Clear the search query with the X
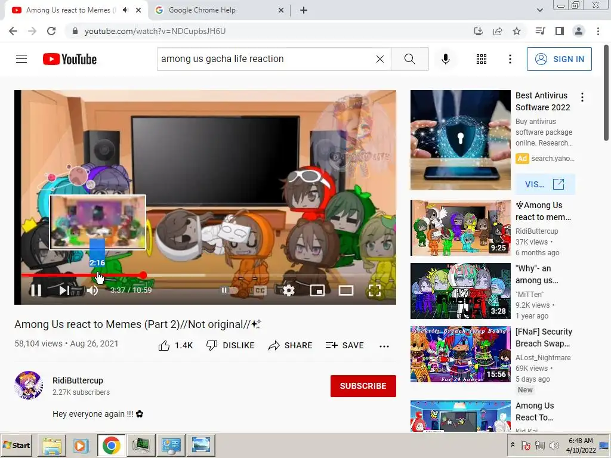This screenshot has width=611, height=458. click(380, 59)
